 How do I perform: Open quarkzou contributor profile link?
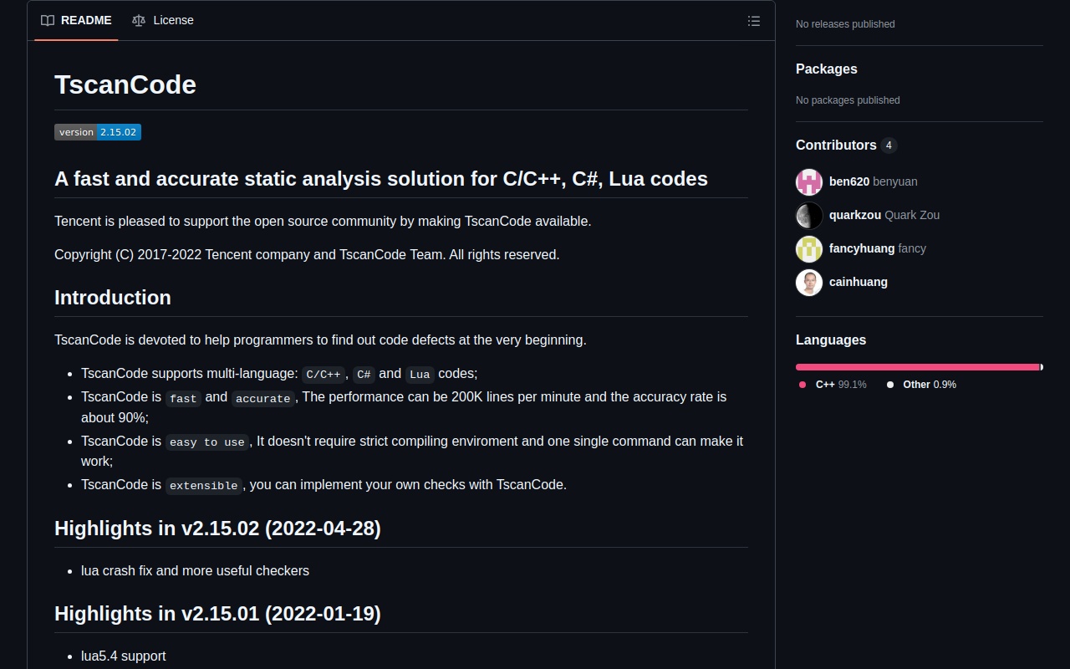855,215
